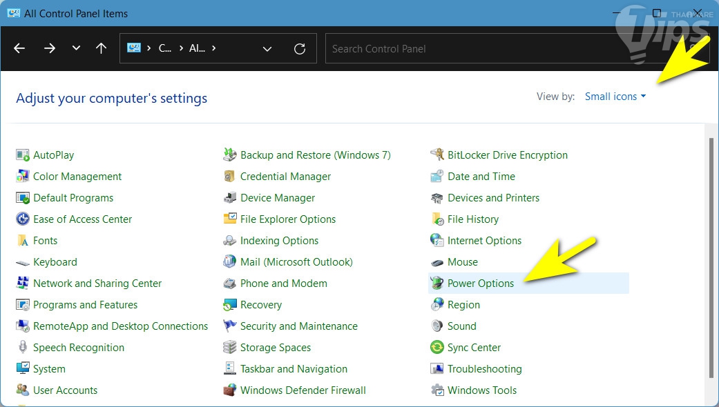Open the recent locations chevron
The height and width of the screenshot is (407, 719).
(76, 49)
